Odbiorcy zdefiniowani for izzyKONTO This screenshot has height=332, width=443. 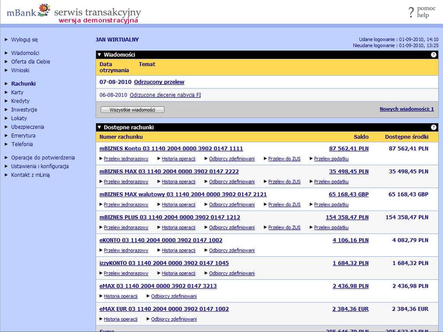coord(232,273)
